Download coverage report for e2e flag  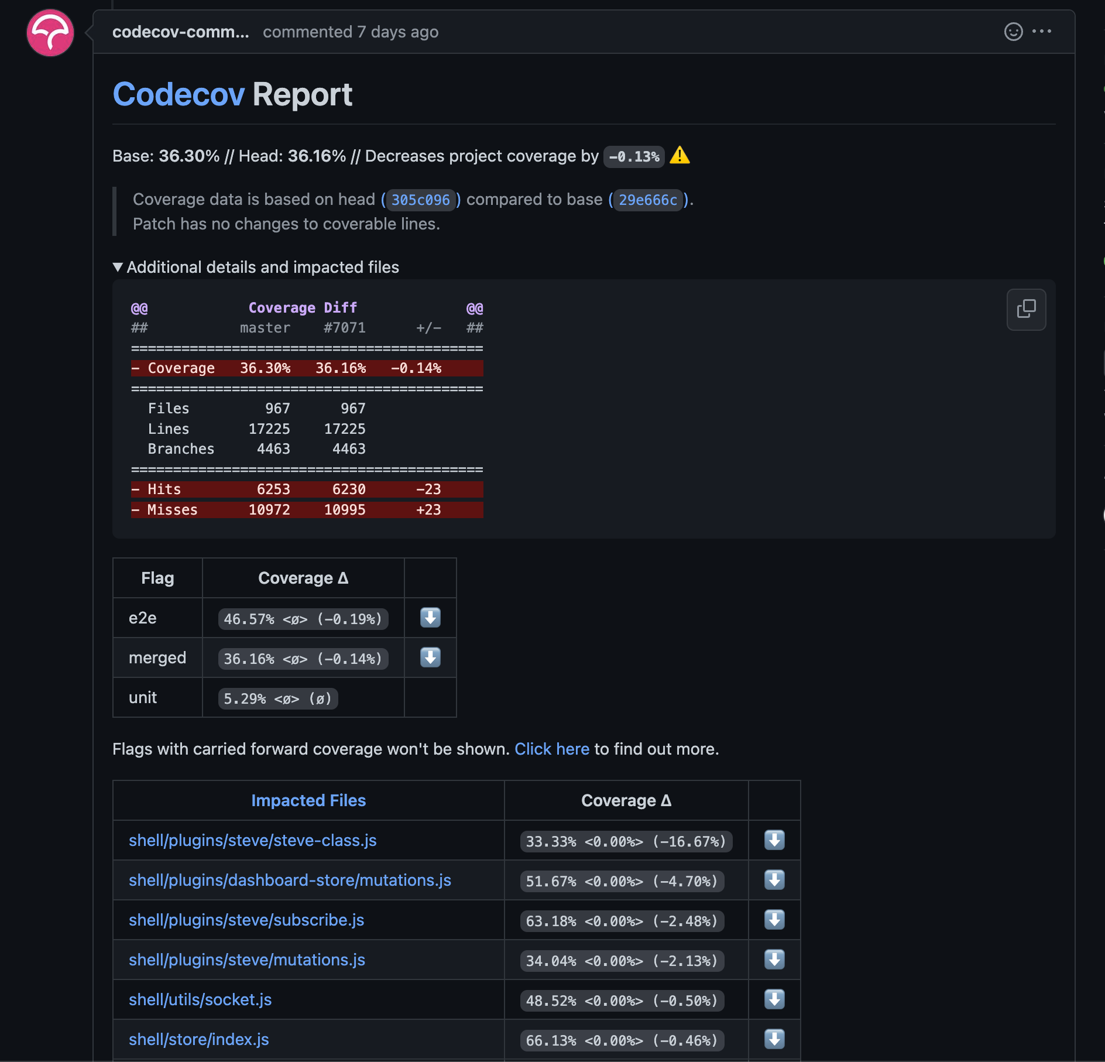pyautogui.click(x=430, y=618)
